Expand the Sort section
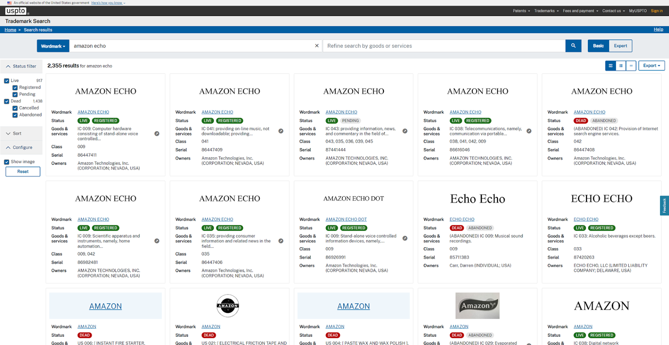Image resolution: width=669 pixels, height=345 pixels. pyautogui.click(x=21, y=133)
